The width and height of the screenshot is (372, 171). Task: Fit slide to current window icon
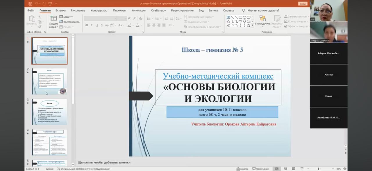[345, 169]
